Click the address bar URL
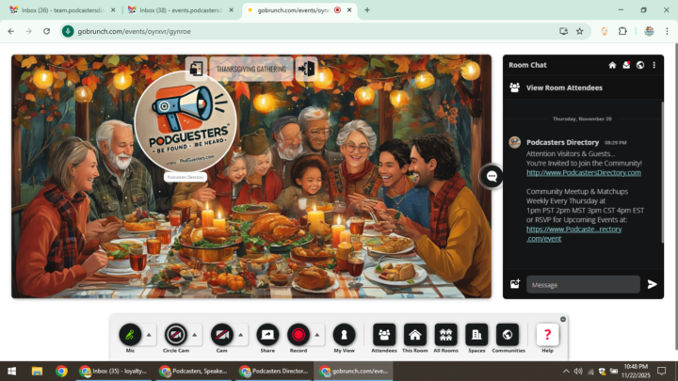 coord(134,32)
